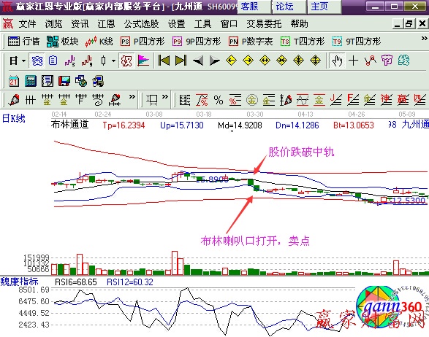This screenshot has height=337, width=429.
Task: Jump to first record arrow icon
Action: coord(164,61)
